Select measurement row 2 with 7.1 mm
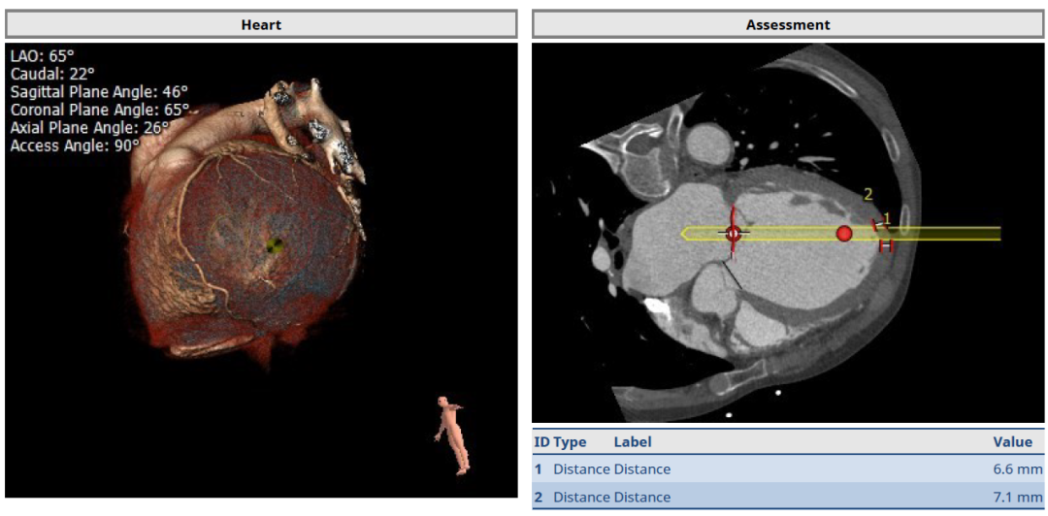 coord(787,497)
